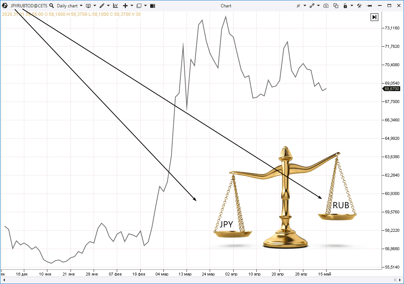Select the pencil drawing tool
The image size is (404, 284).
102,6
